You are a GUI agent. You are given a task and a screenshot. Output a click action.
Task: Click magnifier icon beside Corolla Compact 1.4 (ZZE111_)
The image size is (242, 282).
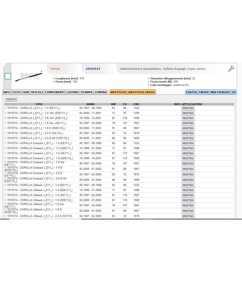5,148
